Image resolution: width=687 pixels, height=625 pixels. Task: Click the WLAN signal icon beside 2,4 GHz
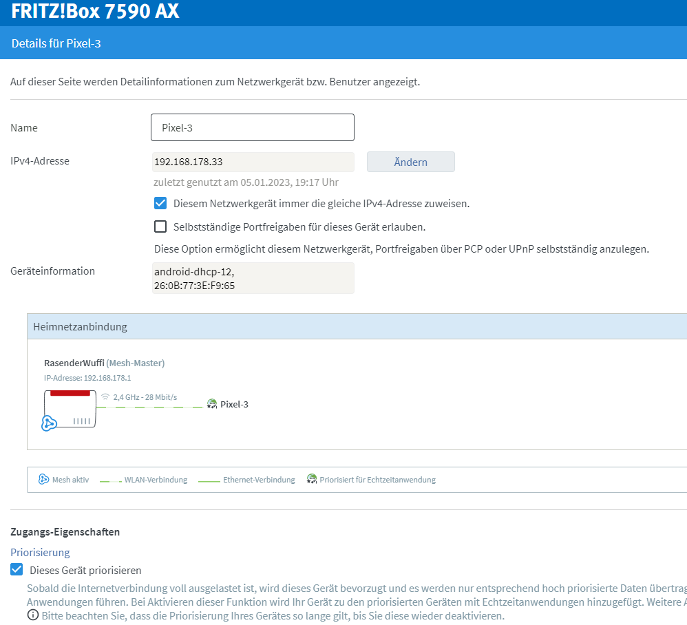pyautogui.click(x=105, y=396)
